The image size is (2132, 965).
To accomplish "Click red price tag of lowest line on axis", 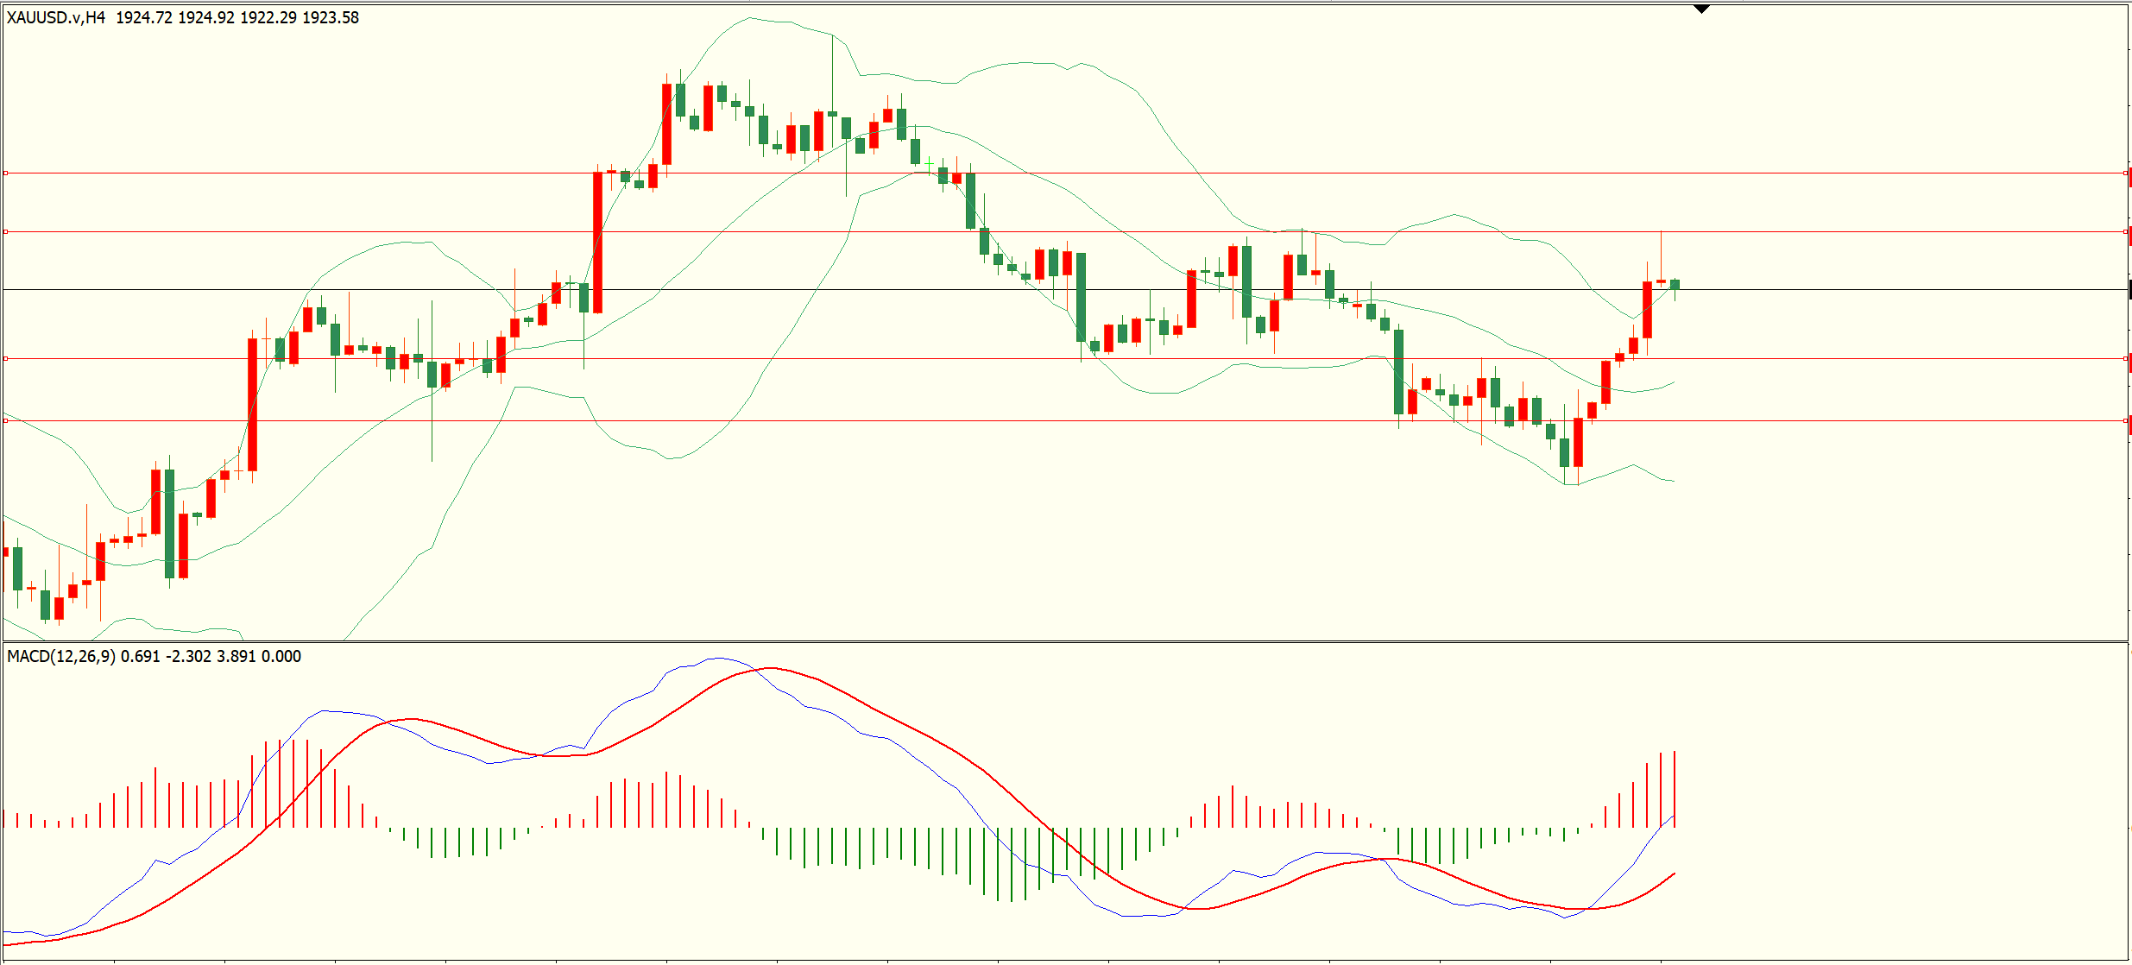I will (x=2129, y=424).
